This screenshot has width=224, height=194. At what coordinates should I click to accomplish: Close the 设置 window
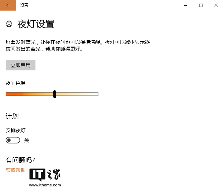(x=216, y=5)
